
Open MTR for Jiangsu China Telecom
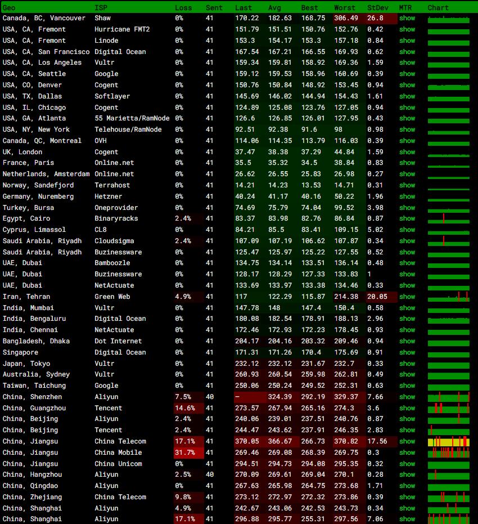pos(407,441)
